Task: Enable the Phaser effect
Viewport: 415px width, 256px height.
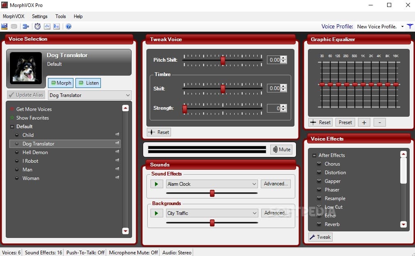Action: 332,190
